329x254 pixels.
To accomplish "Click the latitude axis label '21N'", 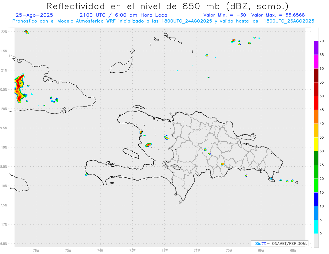I will coord(4,70).
